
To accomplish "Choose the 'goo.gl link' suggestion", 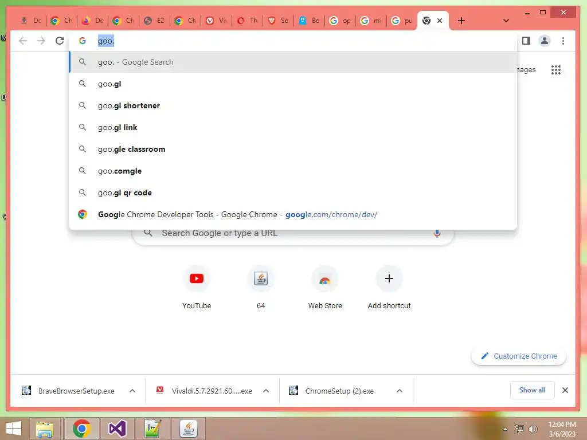I will [293, 127].
